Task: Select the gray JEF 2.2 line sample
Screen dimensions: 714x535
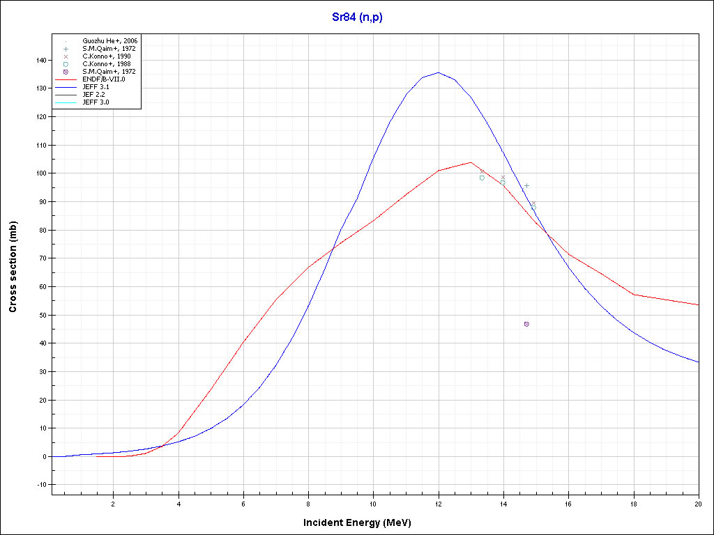Action: click(x=66, y=95)
